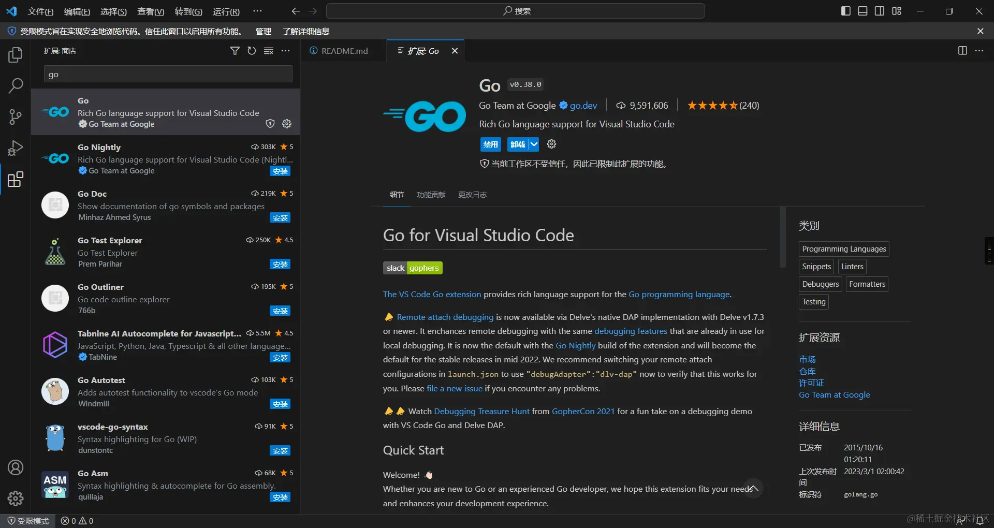Open the title bar overflow menu ellipsis
The height and width of the screenshot is (528, 994).
[257, 11]
